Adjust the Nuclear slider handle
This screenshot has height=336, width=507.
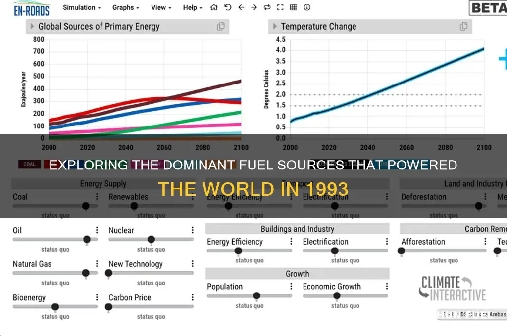point(151,239)
